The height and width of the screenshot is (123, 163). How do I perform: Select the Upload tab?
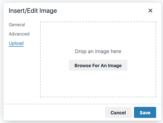click(16, 43)
